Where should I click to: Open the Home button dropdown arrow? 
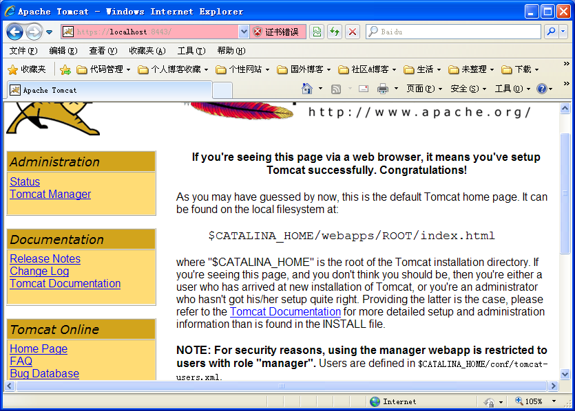click(320, 89)
